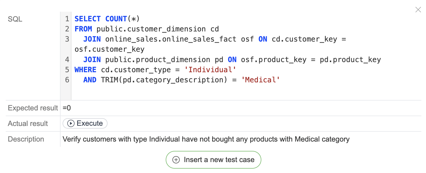The image size is (426, 173).
Task: Click public.product_dimension in the query
Action: tap(157, 59)
